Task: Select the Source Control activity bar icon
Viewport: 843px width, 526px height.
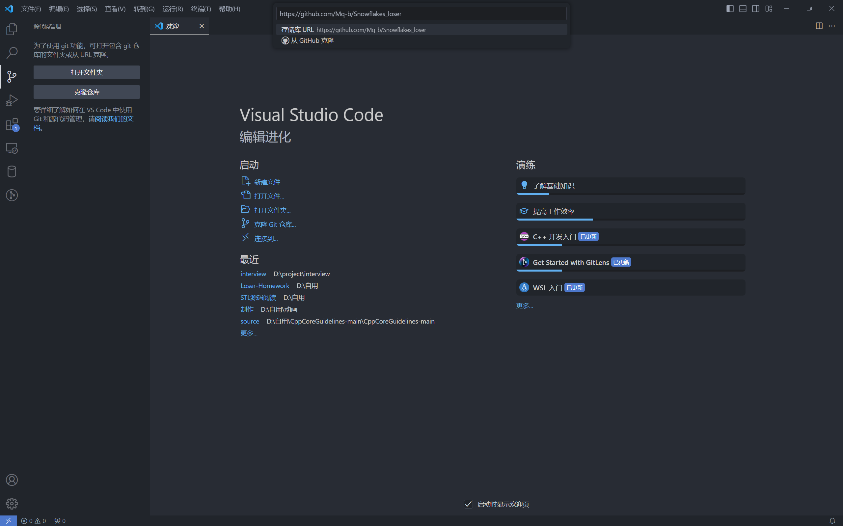Action: click(12, 77)
